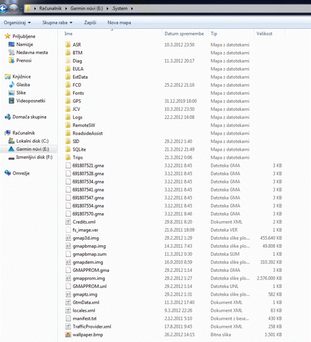
Task: Select the file gmapbmap.img
Action: click(89, 246)
